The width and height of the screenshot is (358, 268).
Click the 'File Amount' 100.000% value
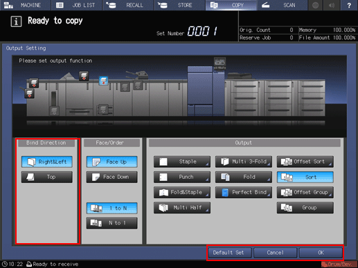point(344,38)
